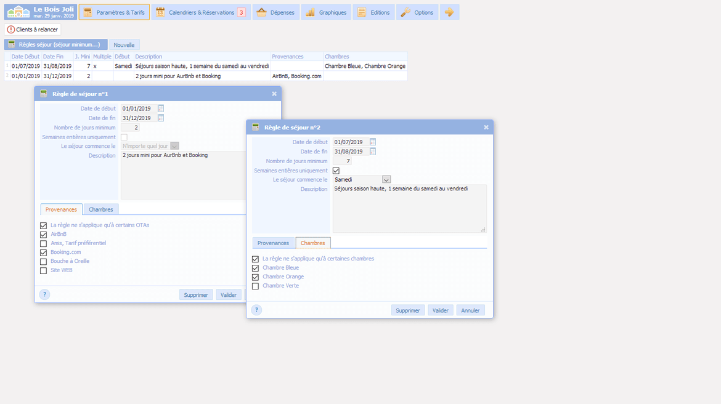Open the calendar icon for rule n°2 end date
Image resolution: width=721 pixels, height=404 pixels.
click(373, 151)
